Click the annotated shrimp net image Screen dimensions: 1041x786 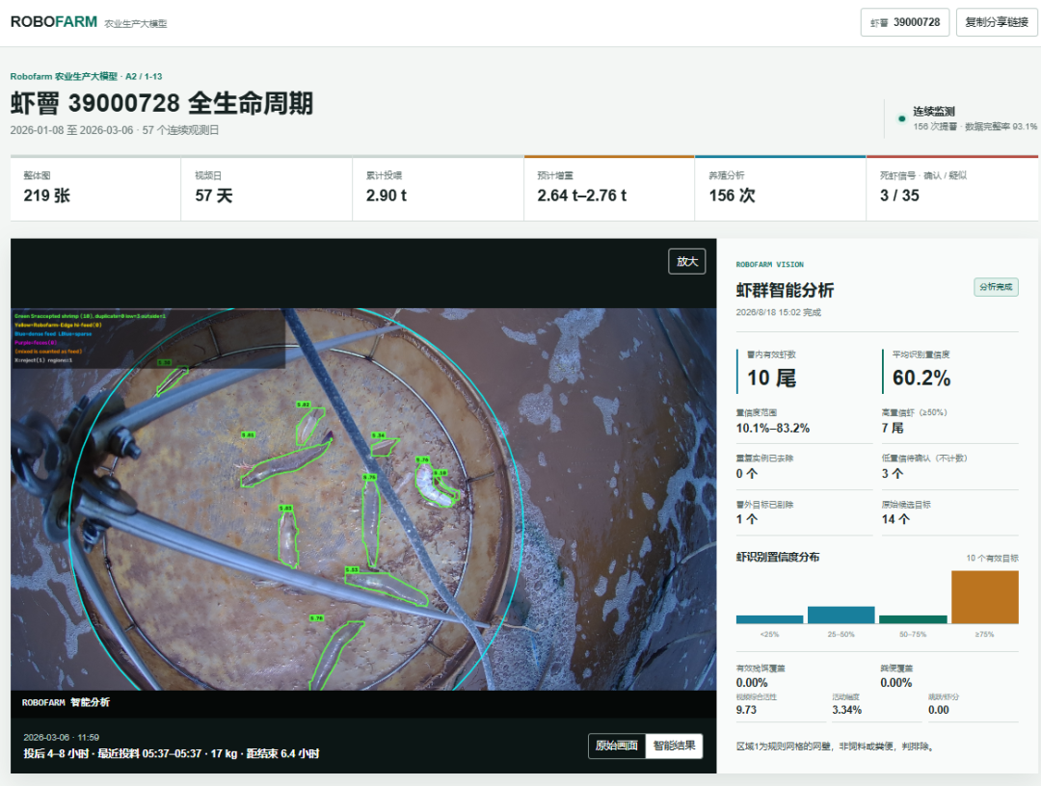click(363, 499)
